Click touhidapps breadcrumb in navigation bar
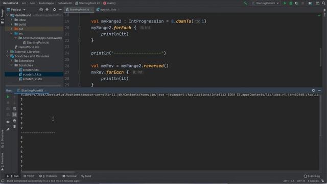The width and height of the screenshot is (327, 184). point(46,3)
